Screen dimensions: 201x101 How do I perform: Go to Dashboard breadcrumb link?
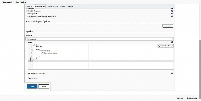(7, 2)
